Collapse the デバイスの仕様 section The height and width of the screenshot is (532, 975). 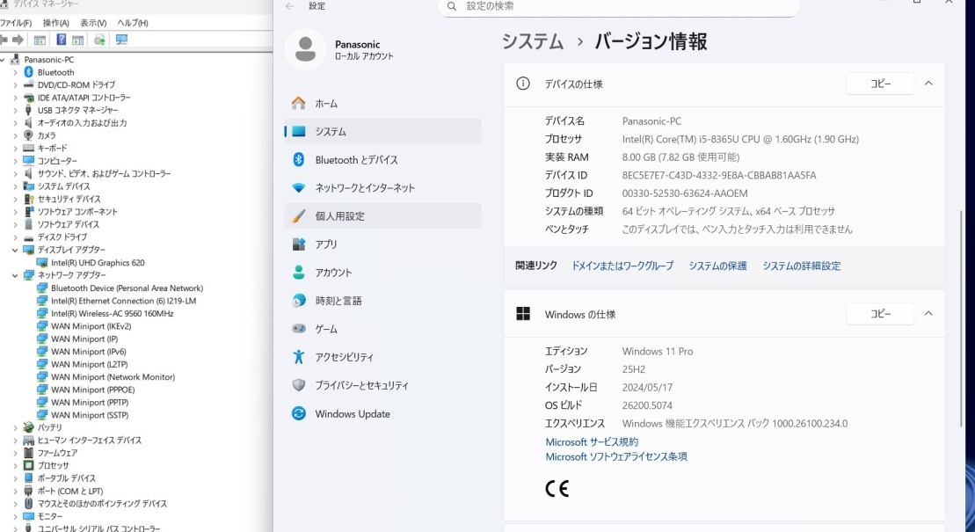[x=928, y=83]
